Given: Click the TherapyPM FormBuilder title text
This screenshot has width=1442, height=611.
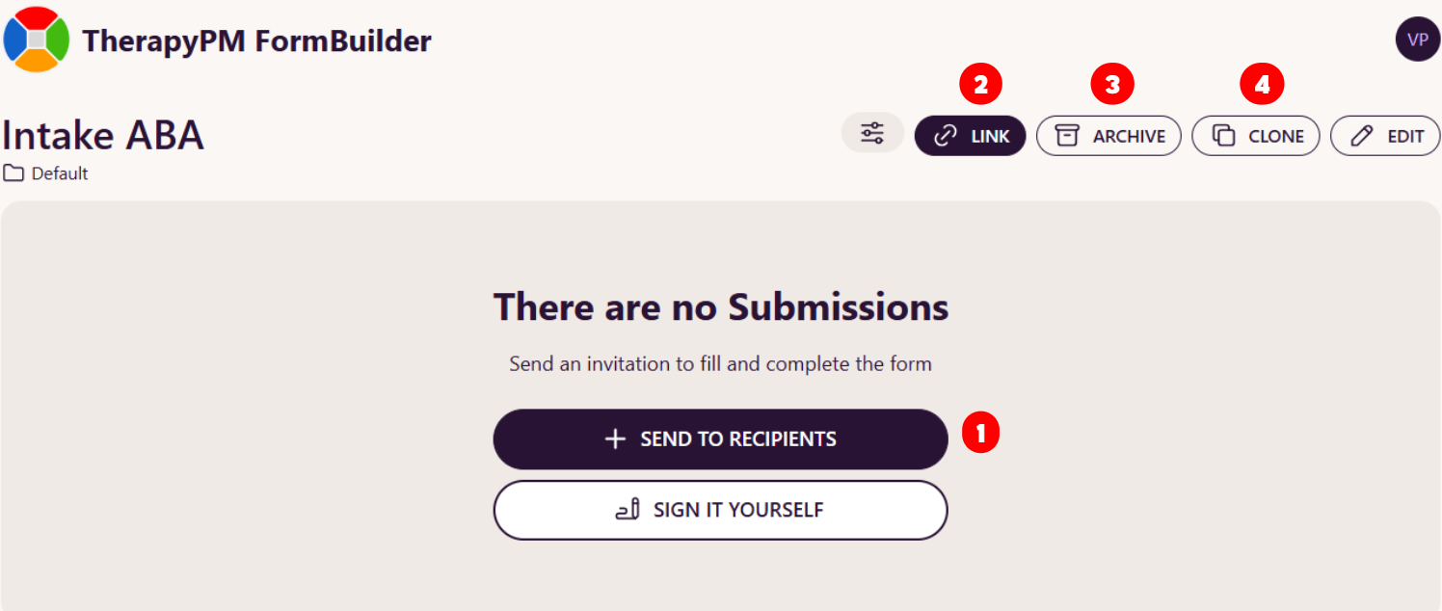Looking at the screenshot, I should [256, 40].
